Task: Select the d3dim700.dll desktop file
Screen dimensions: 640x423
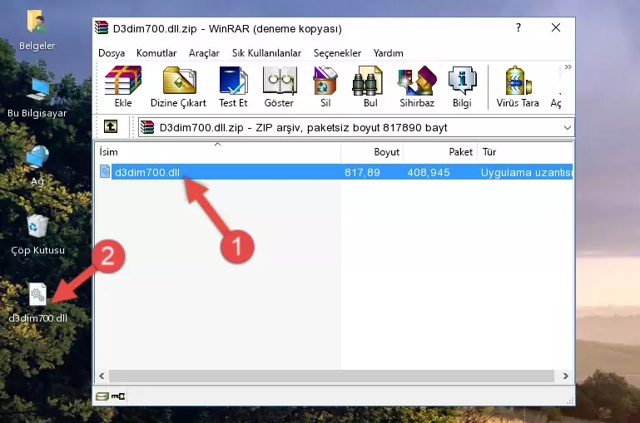Action: [38, 302]
